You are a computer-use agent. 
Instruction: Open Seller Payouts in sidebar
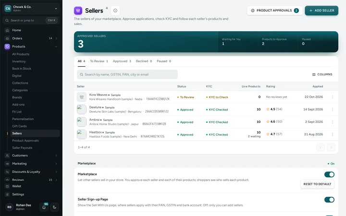[22, 148]
